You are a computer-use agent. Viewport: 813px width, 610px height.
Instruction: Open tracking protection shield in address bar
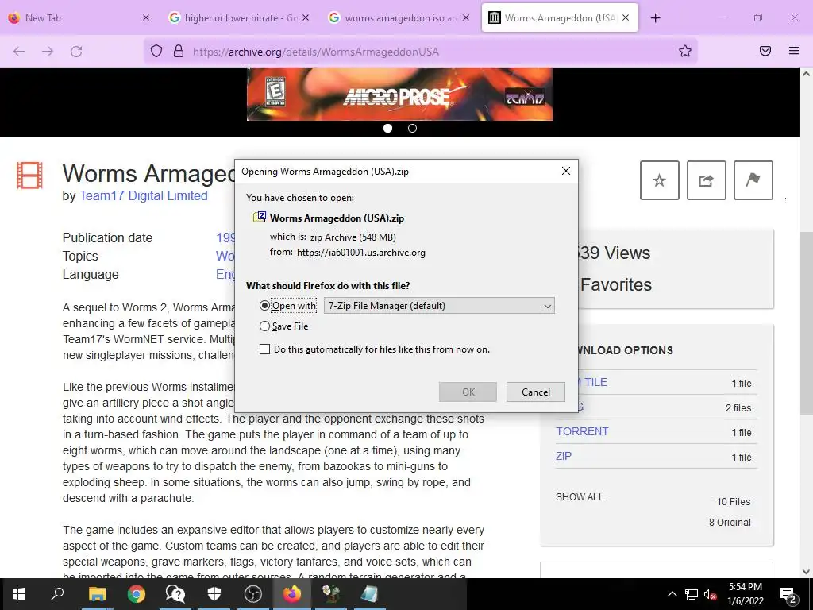pos(156,52)
